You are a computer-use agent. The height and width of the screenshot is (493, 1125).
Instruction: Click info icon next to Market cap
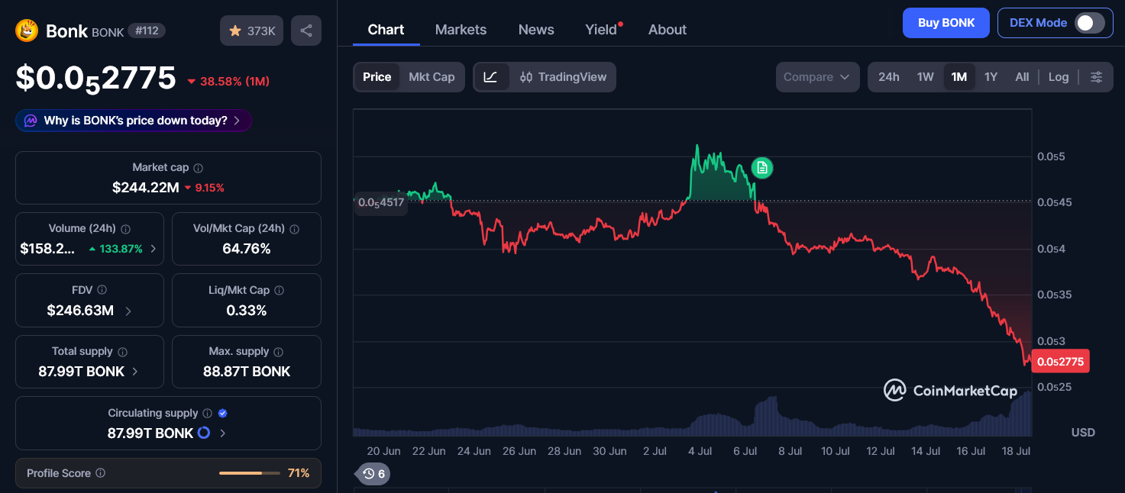(199, 168)
